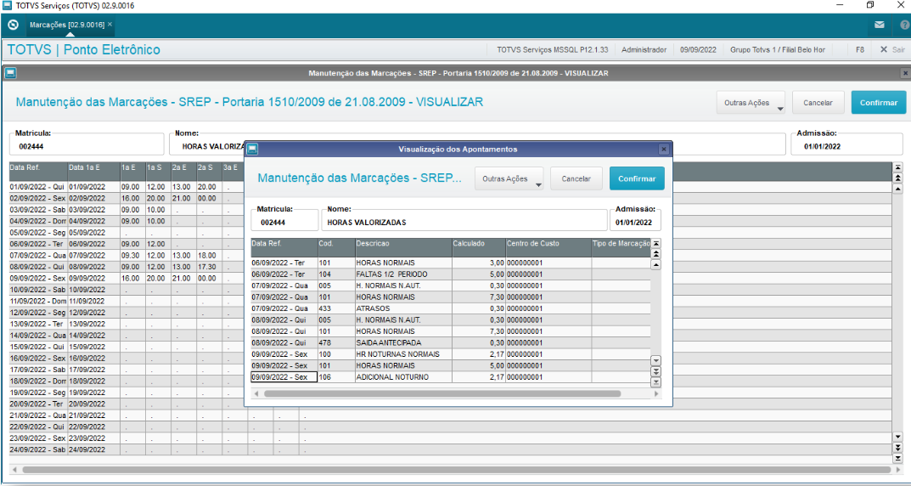The width and height of the screenshot is (911, 486).
Task: Click the Sair exit button
Action: [x=892, y=49]
